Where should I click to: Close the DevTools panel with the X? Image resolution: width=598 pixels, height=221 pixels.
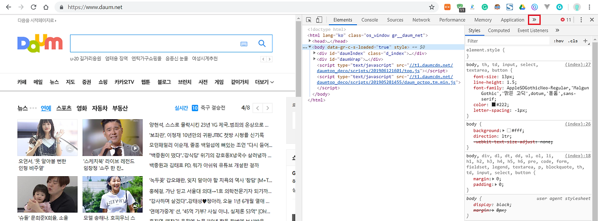(x=591, y=20)
